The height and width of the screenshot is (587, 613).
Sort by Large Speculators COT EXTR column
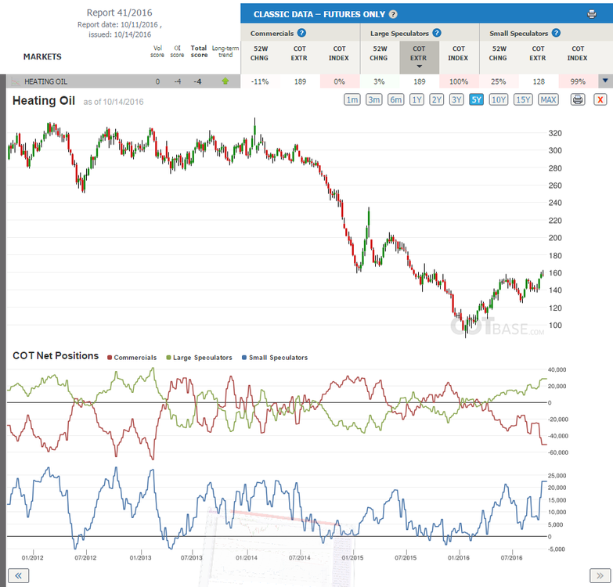pos(419,57)
